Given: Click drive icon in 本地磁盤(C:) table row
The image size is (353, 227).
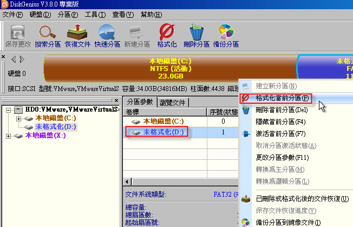Looking at the screenshot, I should tap(136, 122).
